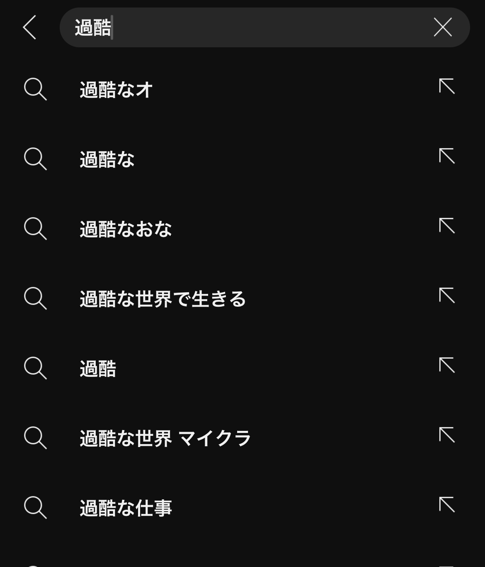Screen dimensions: 485x567
Task: Open suggestion 過酷な世界で生きる
Action: pos(163,299)
